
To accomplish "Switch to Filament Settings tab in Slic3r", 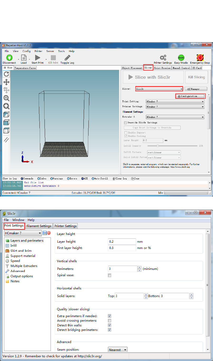I will tap(39, 226).
